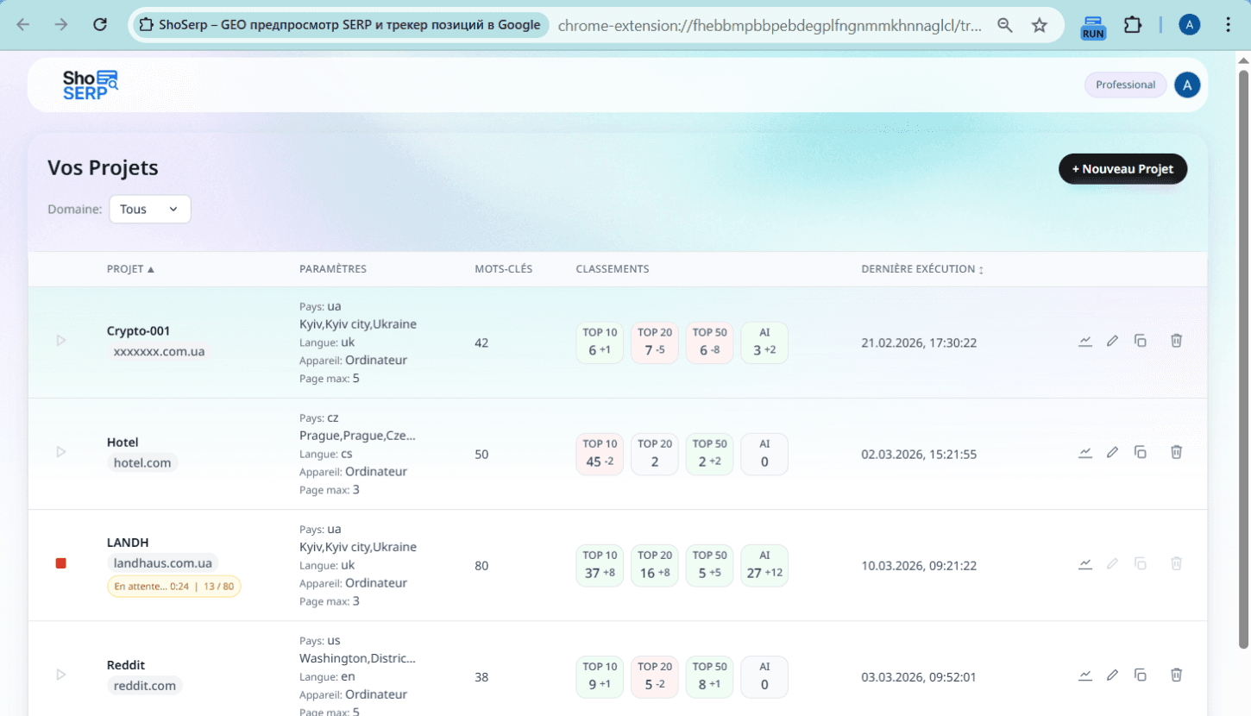1251x716 pixels.
Task: Delete the Reddit project
Action: (x=1176, y=675)
